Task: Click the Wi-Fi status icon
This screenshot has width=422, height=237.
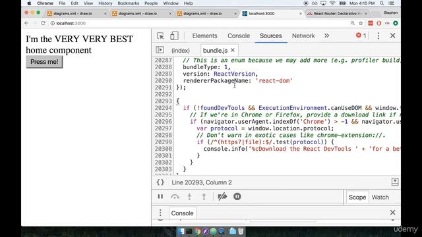Action: [x=332, y=3]
